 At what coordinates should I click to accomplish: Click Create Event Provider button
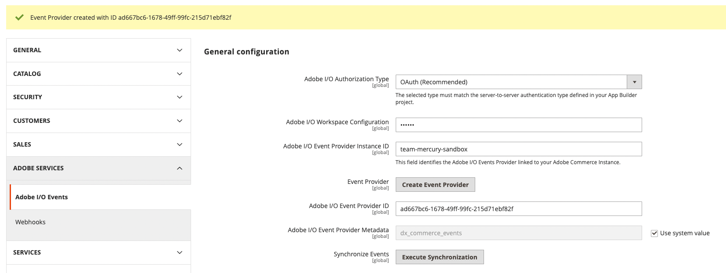coord(435,185)
